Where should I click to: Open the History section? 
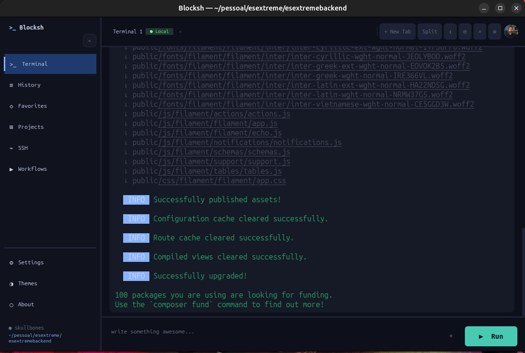[x=50, y=85]
